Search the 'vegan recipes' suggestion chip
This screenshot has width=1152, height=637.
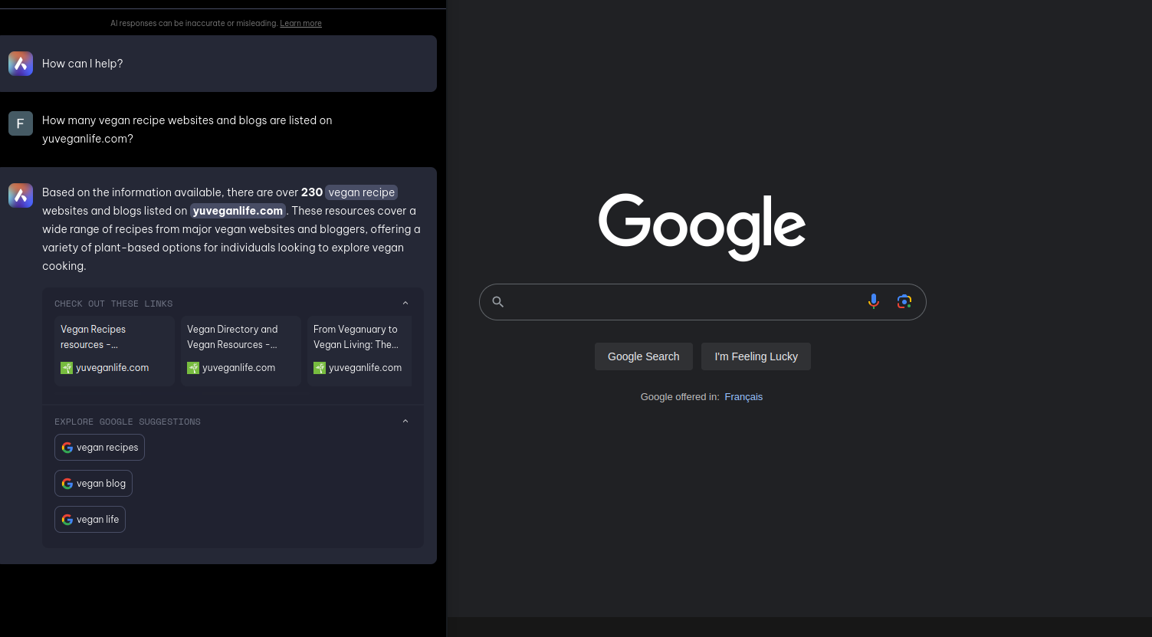[100, 448]
